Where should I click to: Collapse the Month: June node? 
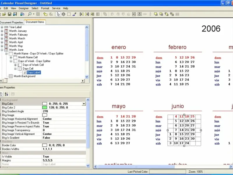[2, 50]
